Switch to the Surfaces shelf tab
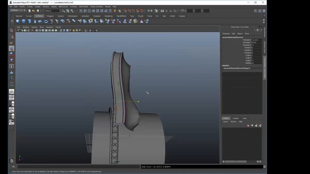Screen dimensions: 310x174 [39, 16]
